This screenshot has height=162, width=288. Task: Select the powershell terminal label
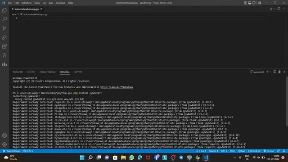click(x=257, y=72)
